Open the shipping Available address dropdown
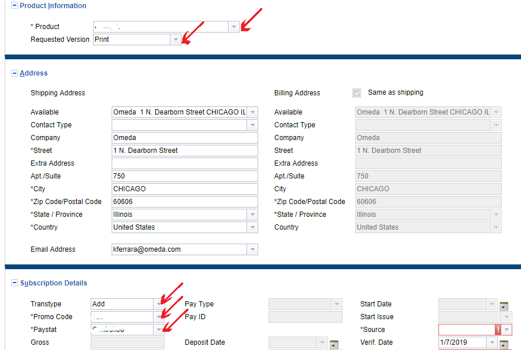The height and width of the screenshot is (350, 521). pos(252,112)
